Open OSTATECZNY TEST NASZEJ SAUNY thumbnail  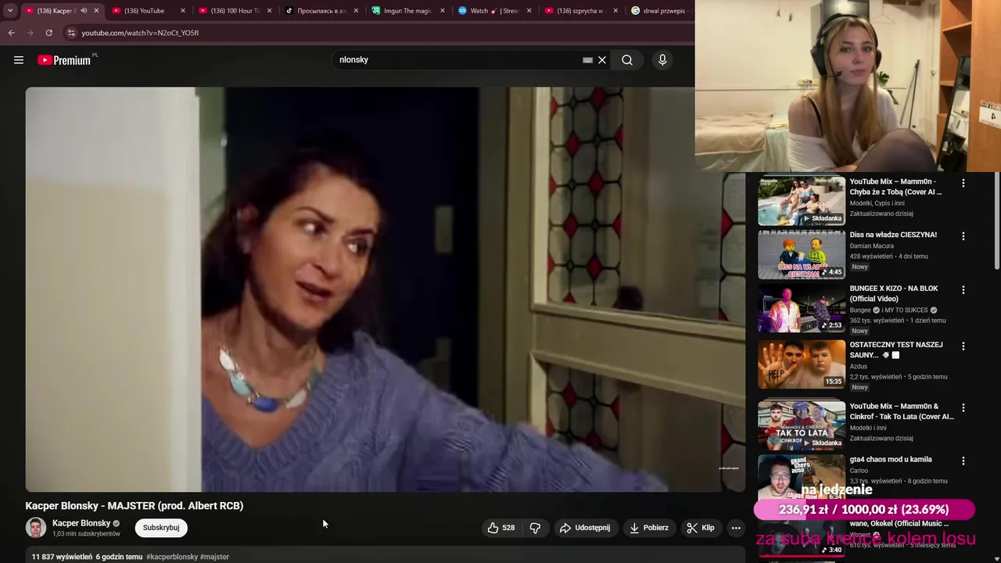pos(802,364)
